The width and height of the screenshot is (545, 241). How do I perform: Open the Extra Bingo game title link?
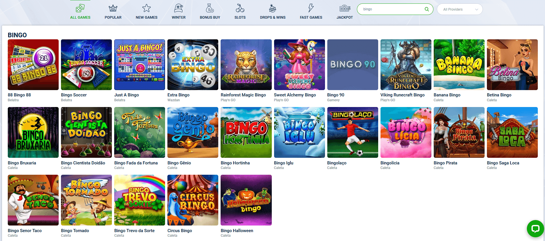[x=178, y=95]
